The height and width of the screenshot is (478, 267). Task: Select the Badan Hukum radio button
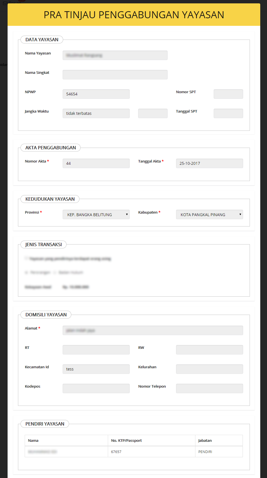point(55,273)
